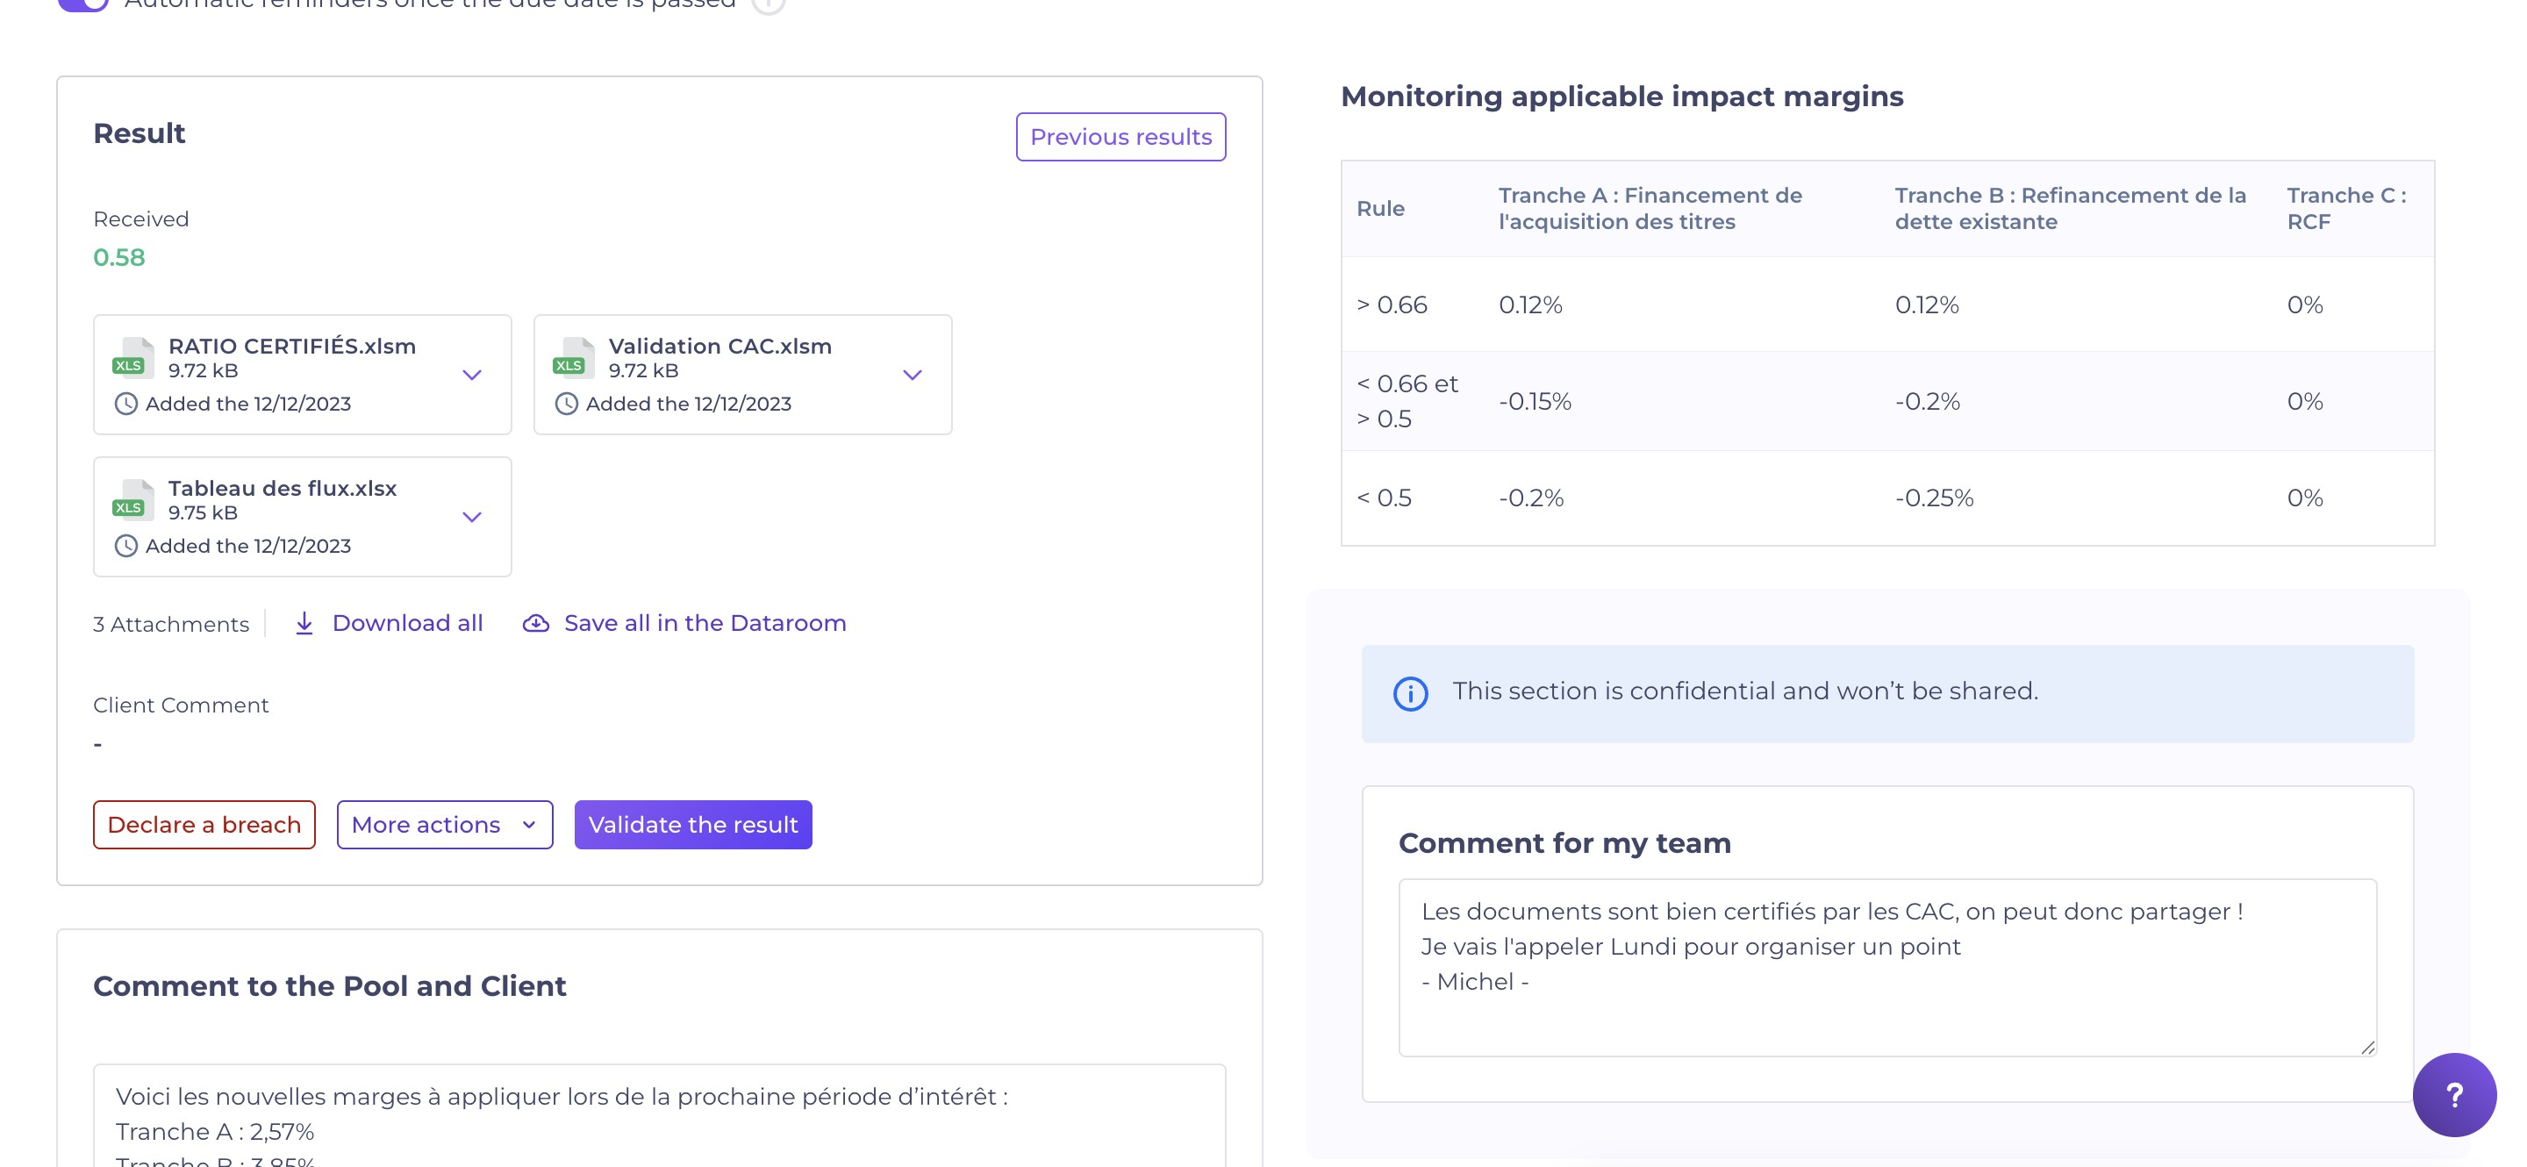The width and height of the screenshot is (2527, 1167).
Task: Click the info icon in confidential banner
Action: coord(1411,693)
